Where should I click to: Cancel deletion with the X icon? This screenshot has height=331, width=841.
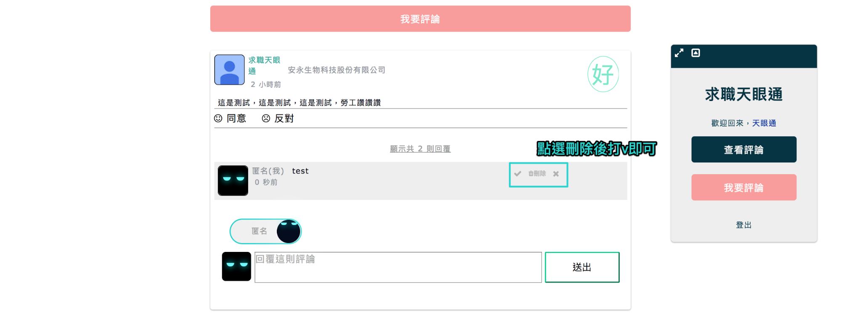coord(556,174)
